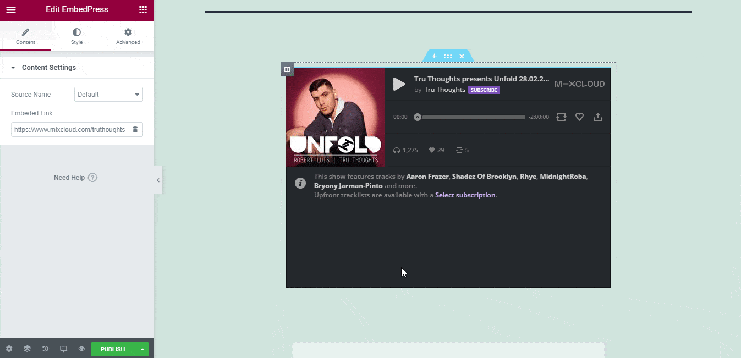Open revision history icon

click(x=45, y=349)
